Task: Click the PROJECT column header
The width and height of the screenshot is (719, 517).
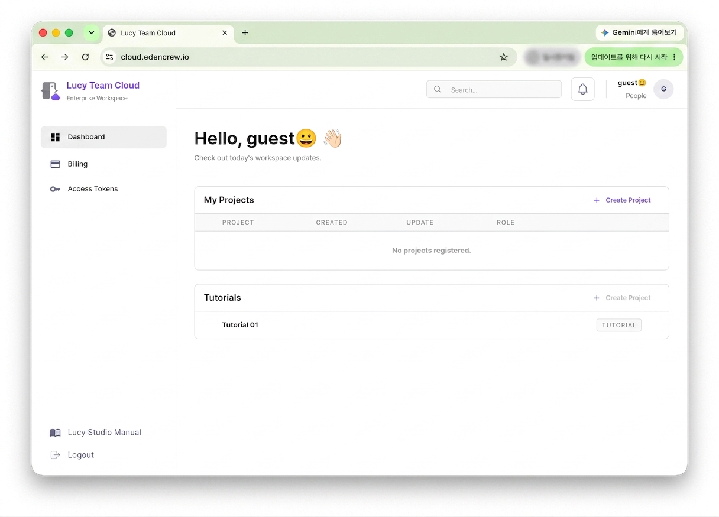Action: coord(238,223)
